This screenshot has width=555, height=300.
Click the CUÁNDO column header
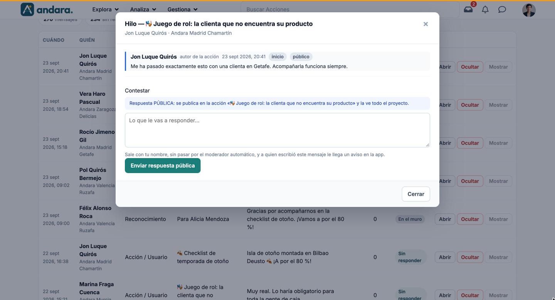click(54, 40)
